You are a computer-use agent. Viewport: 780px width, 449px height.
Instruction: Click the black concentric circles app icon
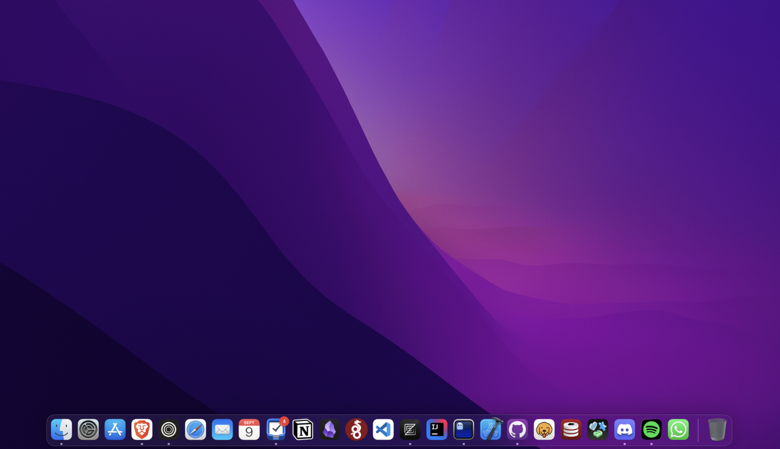coord(169,429)
